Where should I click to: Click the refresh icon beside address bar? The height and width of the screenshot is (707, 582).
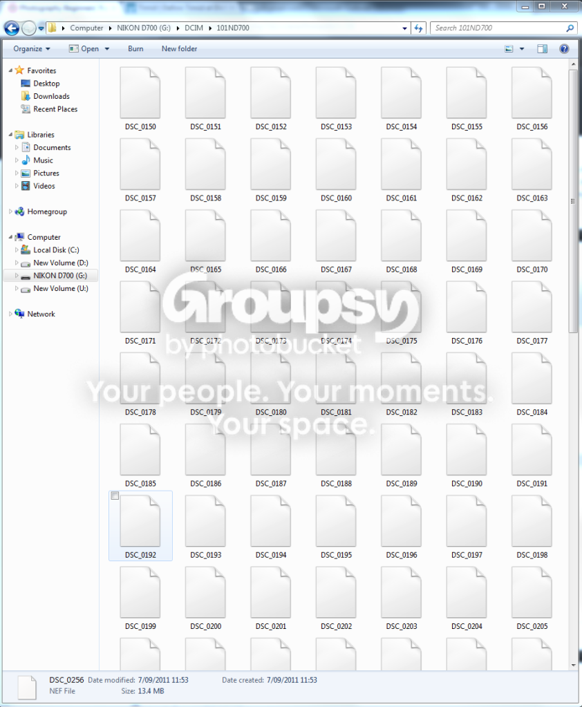[418, 28]
